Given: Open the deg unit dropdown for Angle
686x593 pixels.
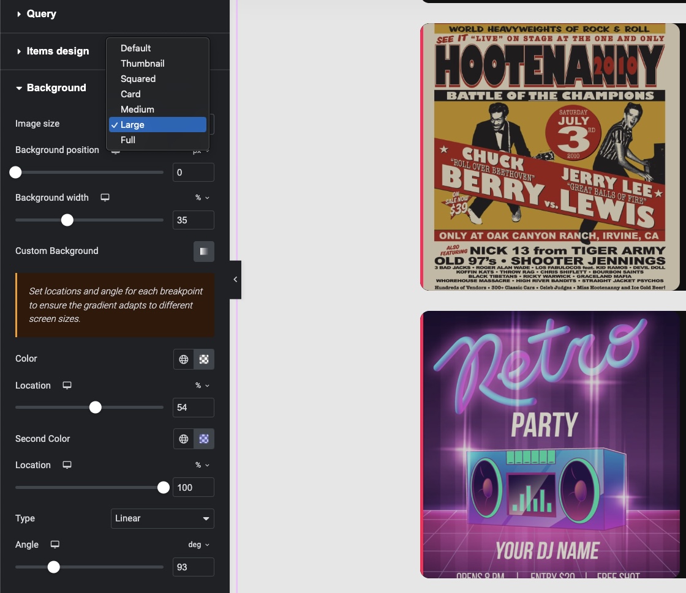Looking at the screenshot, I should click(x=199, y=545).
